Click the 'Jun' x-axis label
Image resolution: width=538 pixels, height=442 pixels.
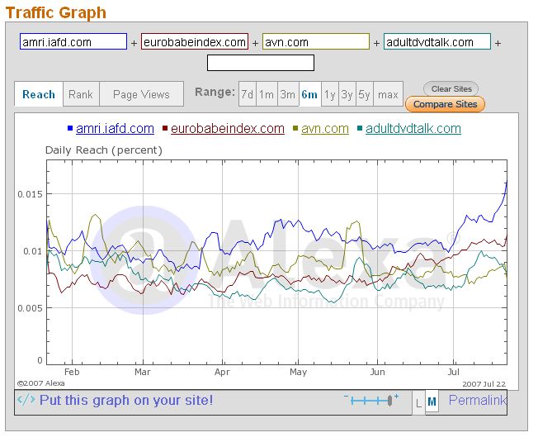(x=377, y=373)
